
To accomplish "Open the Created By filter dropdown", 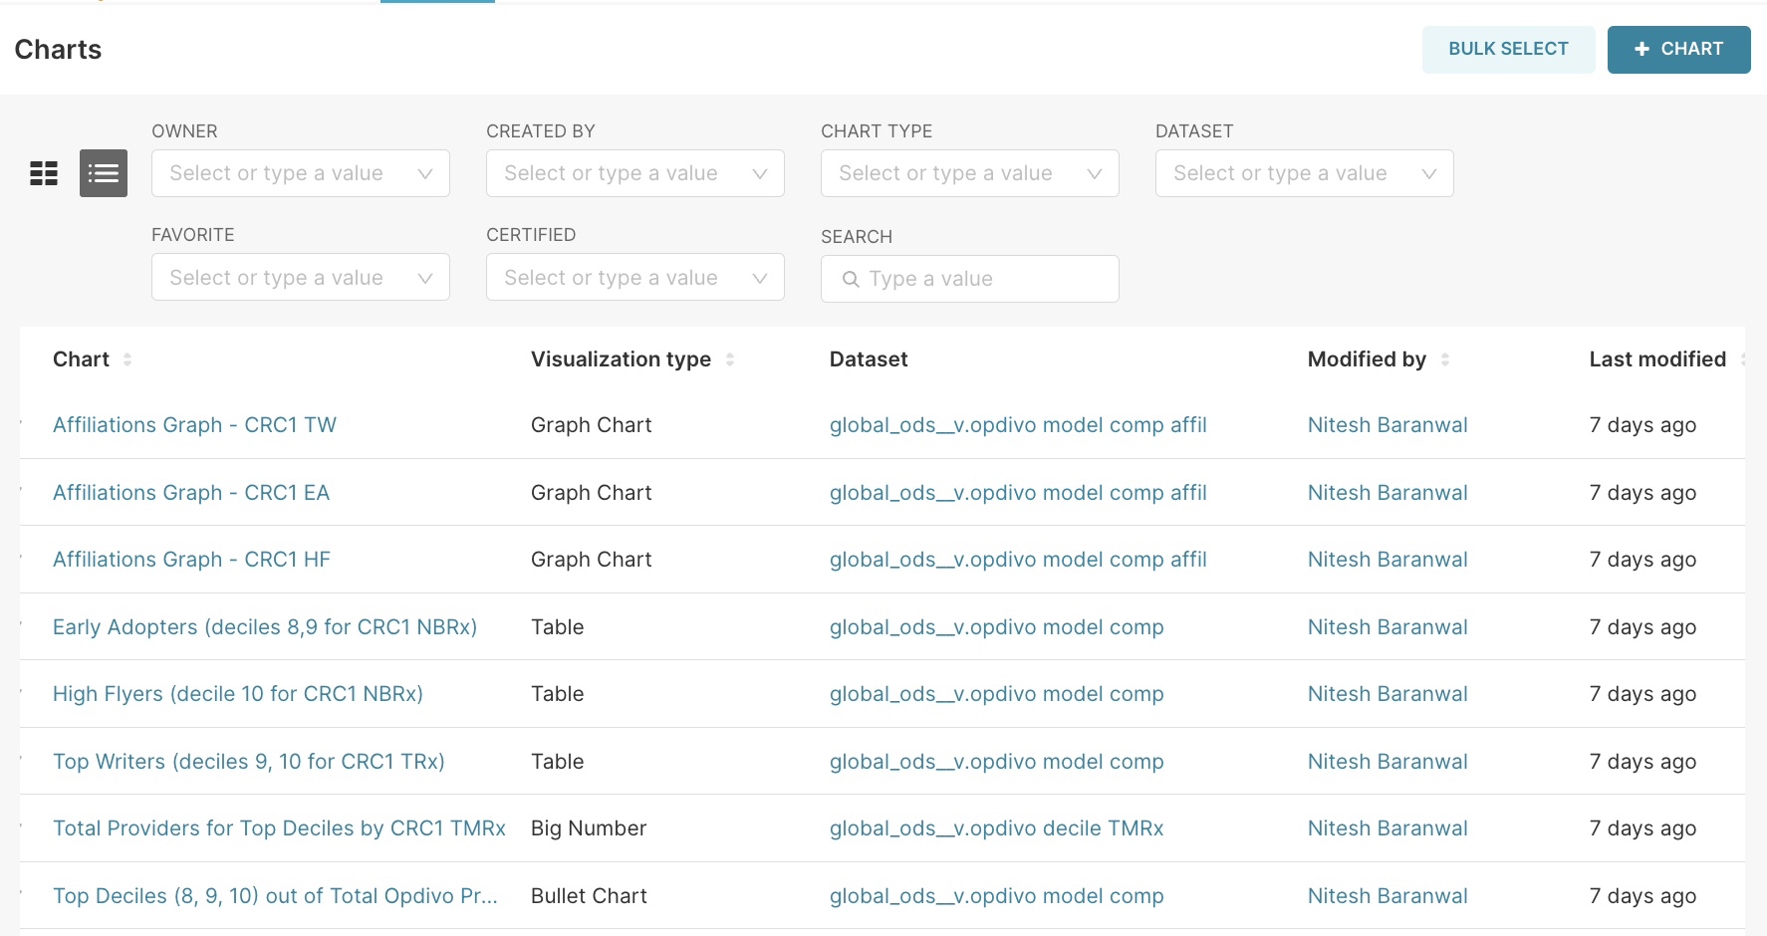I will point(634,173).
